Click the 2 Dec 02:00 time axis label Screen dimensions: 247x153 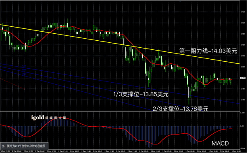[x=28, y=151]
